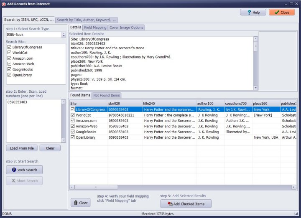Switch to Search by Title, Author, Keyword tab
The width and height of the screenshot is (301, 218).
87,20
